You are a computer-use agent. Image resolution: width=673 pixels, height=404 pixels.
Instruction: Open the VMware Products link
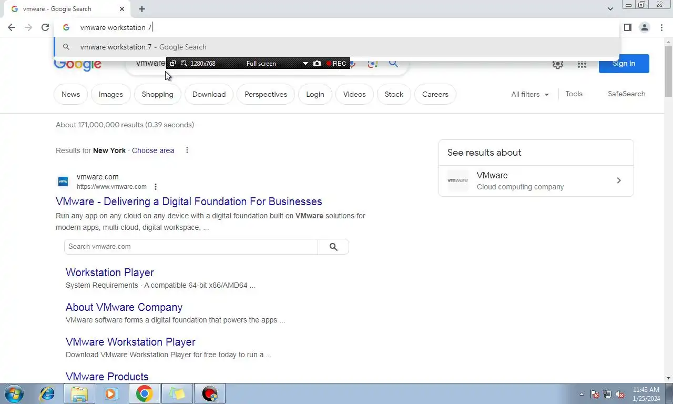107,377
